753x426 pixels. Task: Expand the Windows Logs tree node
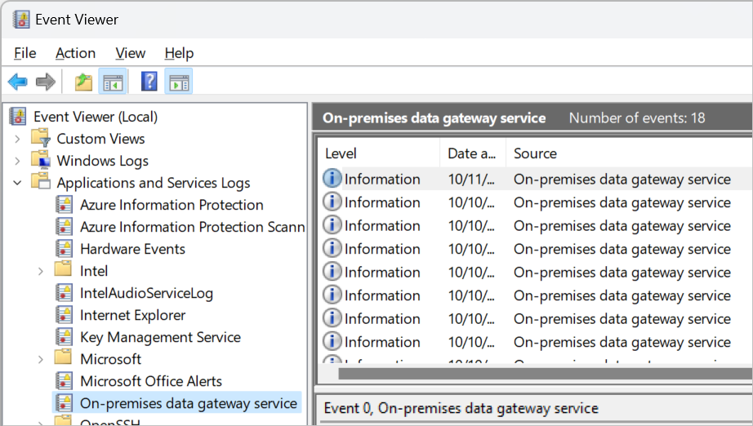click(x=18, y=161)
